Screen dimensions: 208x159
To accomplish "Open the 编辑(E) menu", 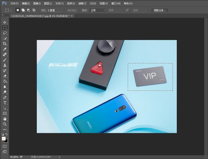I will pos(26,4).
